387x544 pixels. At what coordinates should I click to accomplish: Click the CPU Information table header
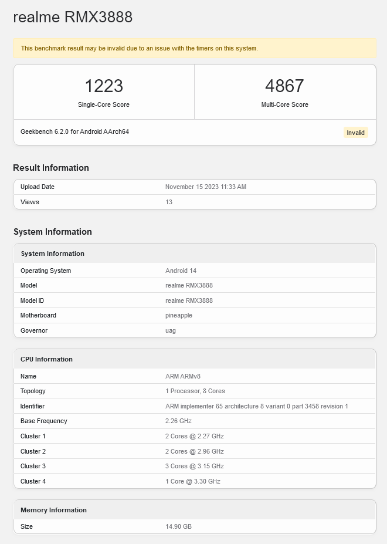click(195, 359)
